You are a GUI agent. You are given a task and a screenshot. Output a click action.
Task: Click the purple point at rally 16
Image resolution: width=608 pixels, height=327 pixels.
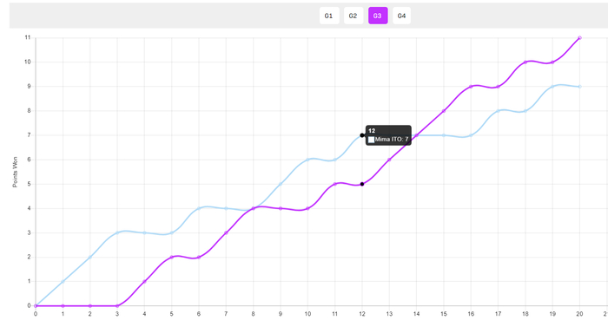(x=471, y=87)
